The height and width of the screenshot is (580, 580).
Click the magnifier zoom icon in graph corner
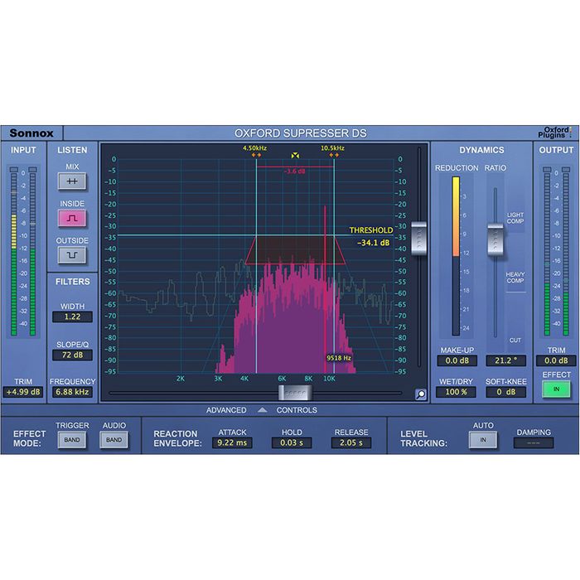[420, 394]
